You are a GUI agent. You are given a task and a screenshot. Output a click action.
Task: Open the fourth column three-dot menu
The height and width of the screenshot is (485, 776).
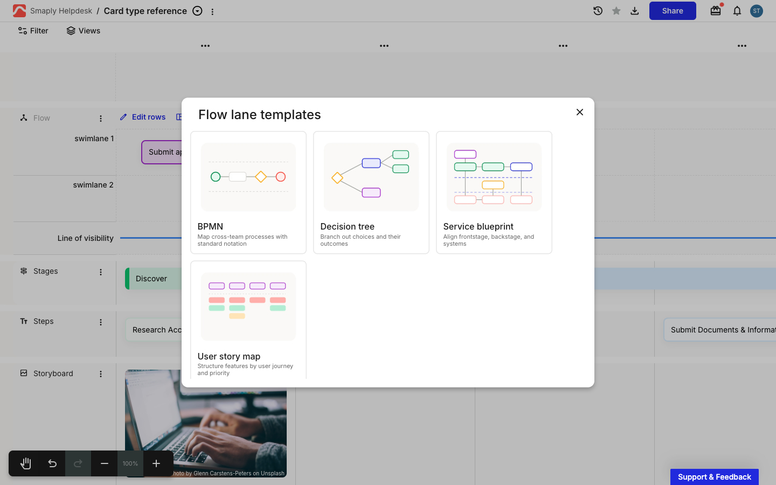tap(742, 46)
